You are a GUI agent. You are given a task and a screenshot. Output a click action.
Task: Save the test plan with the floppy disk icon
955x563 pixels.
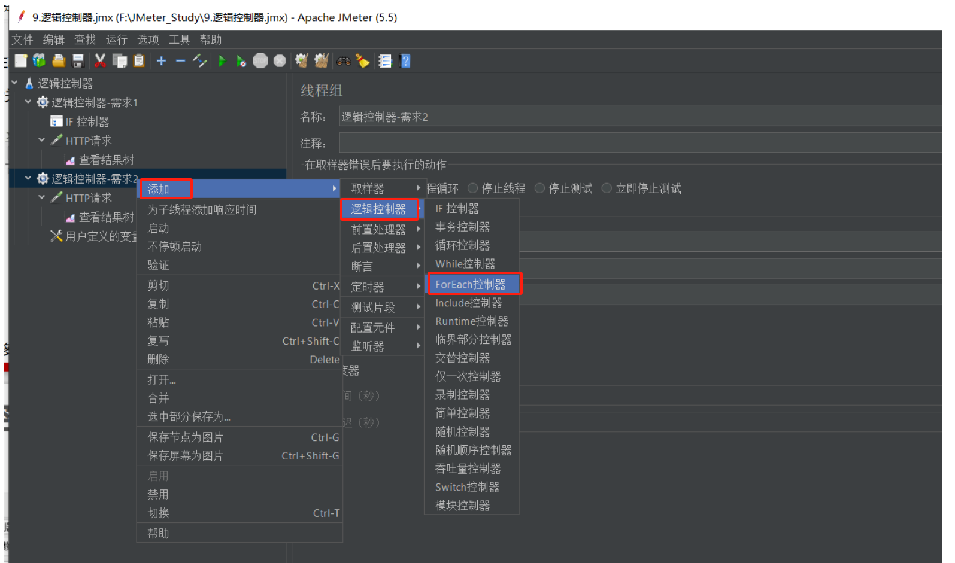click(x=78, y=61)
